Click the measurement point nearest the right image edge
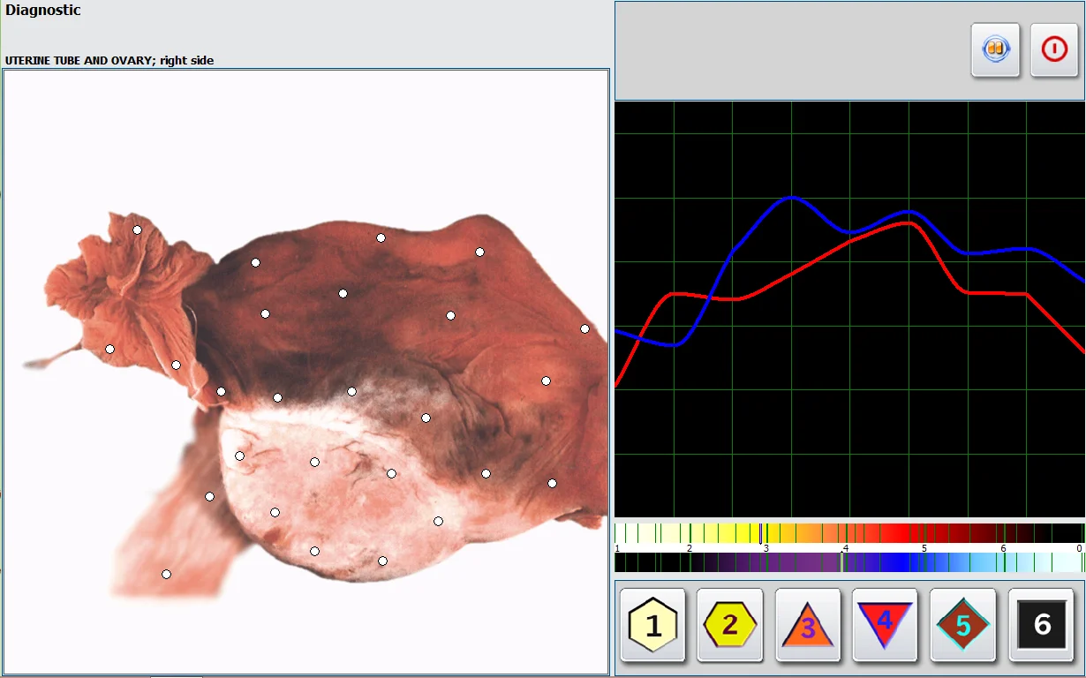Viewport: 1086px width, 678px height. (x=584, y=328)
